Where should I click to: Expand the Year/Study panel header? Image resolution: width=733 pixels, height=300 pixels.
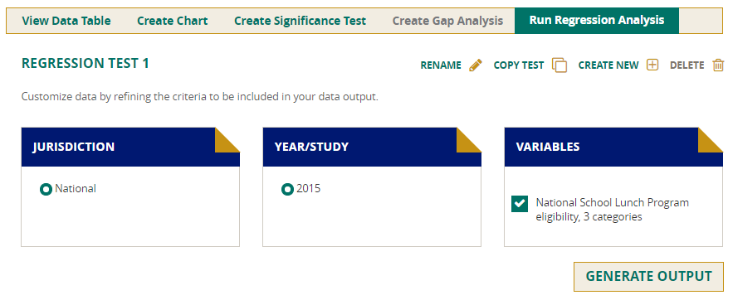coord(372,147)
